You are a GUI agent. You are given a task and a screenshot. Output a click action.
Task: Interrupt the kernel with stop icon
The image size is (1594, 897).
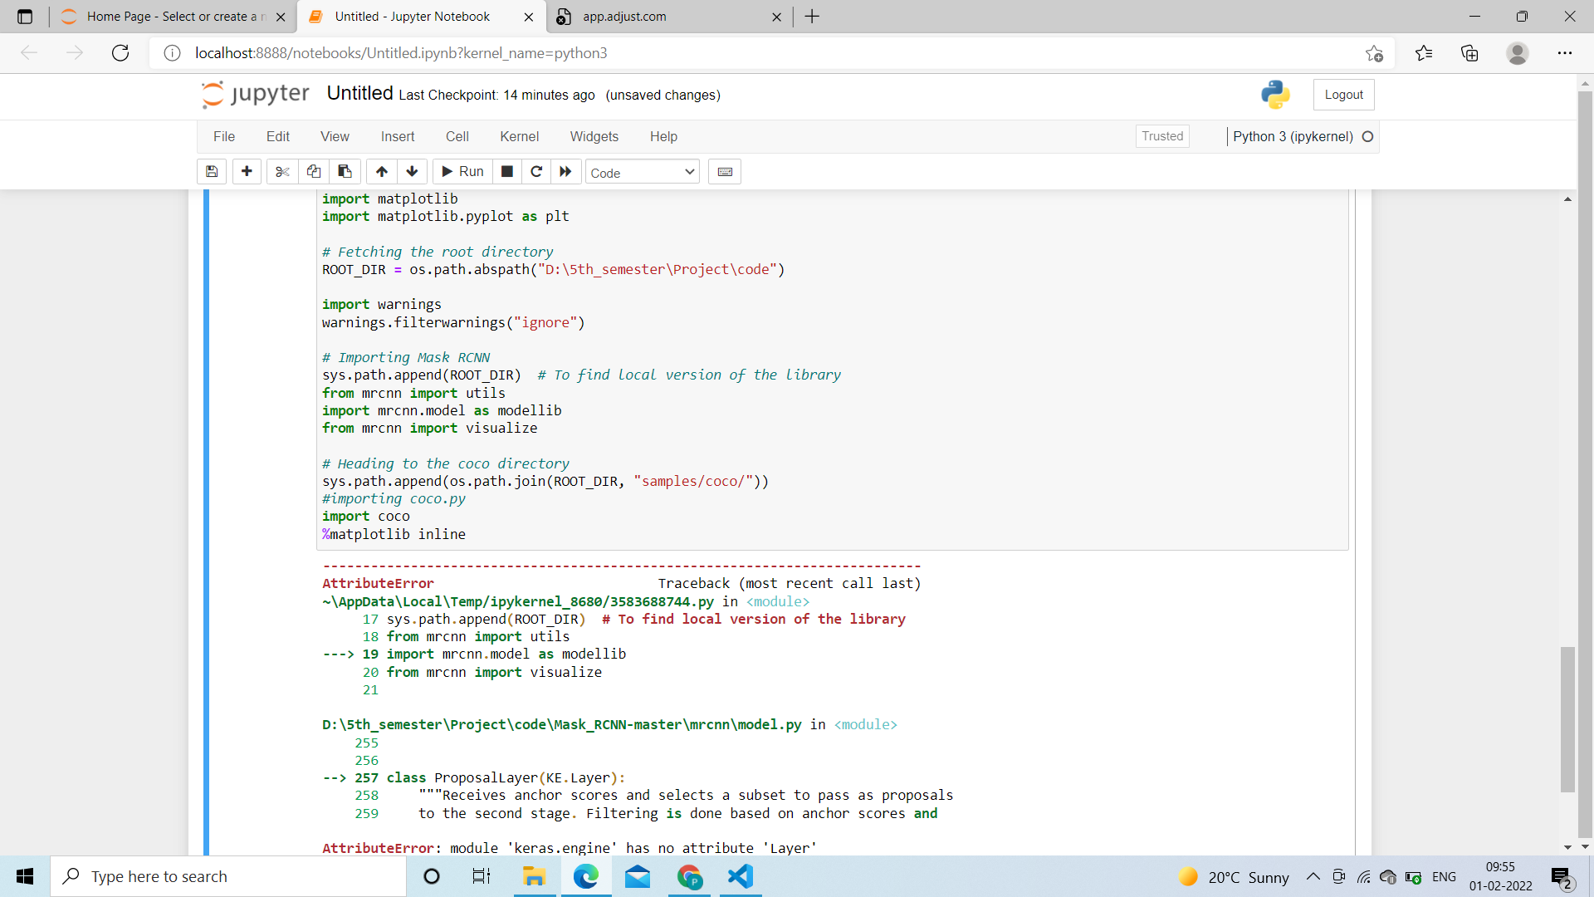pos(507,172)
